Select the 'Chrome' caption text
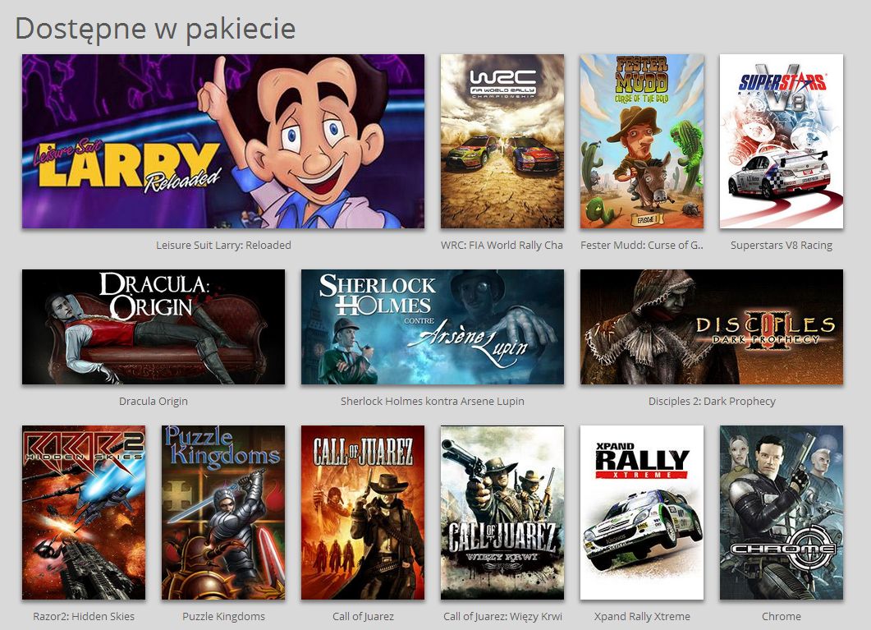 tap(781, 616)
